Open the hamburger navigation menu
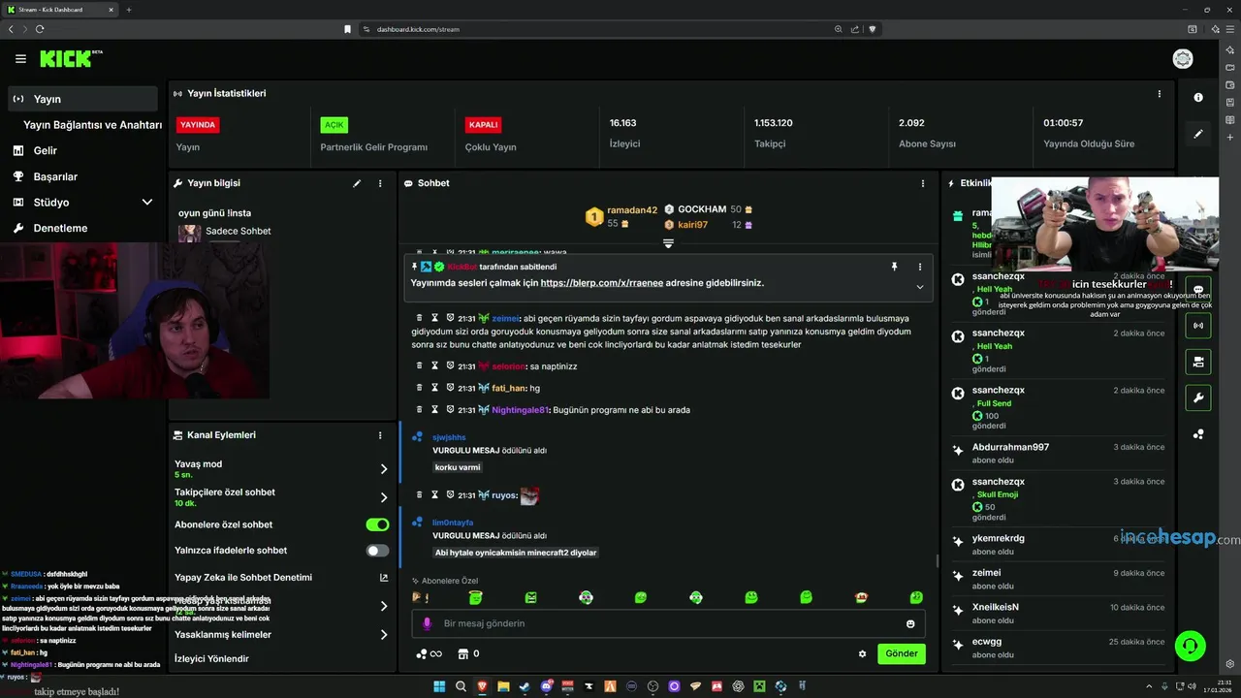Image resolution: width=1241 pixels, height=698 pixels. [x=20, y=59]
